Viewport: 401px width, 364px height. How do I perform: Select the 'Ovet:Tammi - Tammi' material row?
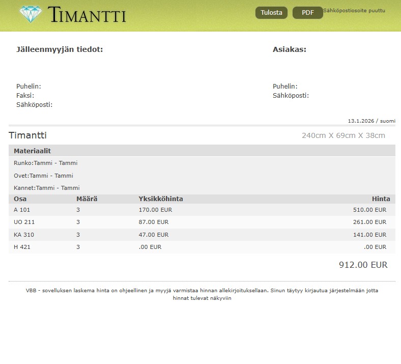pyautogui.click(x=43, y=176)
